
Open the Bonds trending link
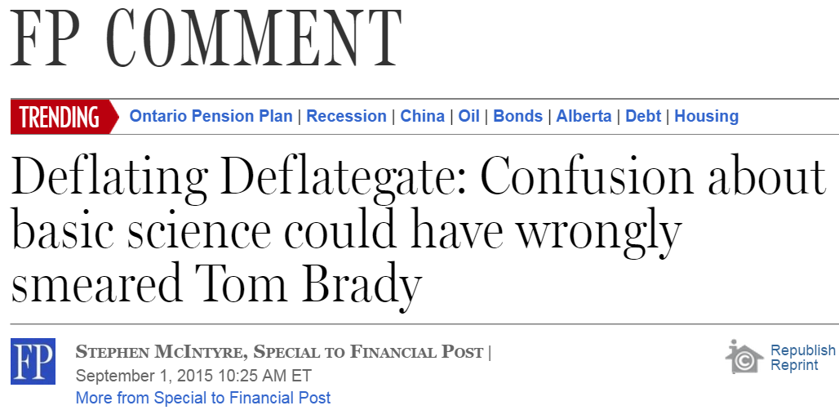tap(517, 116)
